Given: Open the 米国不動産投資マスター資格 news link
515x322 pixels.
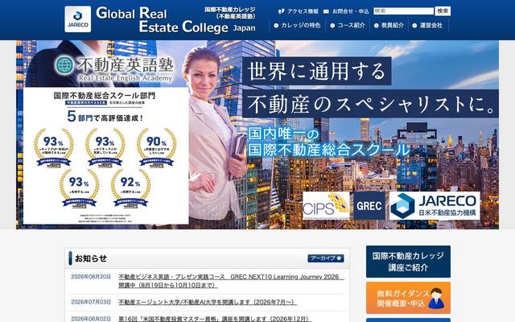Looking at the screenshot, I should [215, 319].
